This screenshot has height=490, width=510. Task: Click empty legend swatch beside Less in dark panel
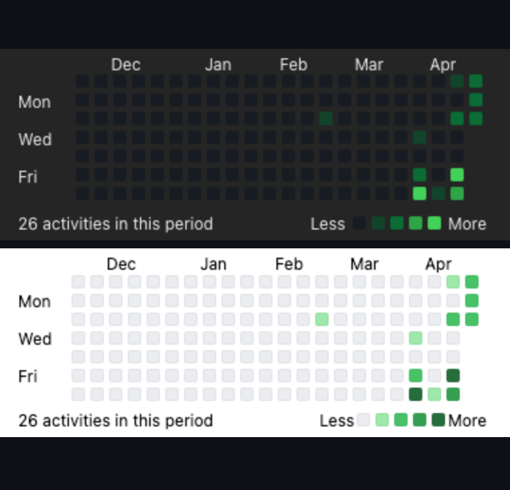pyautogui.click(x=359, y=223)
